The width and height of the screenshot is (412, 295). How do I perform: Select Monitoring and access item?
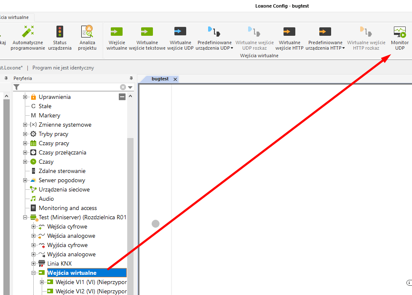(x=67, y=208)
